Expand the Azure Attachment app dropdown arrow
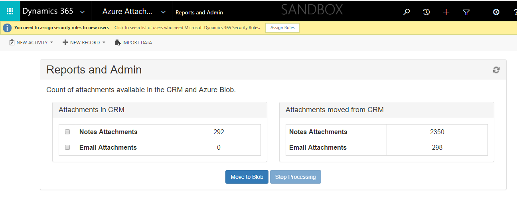The width and height of the screenshot is (517, 204). tap(163, 12)
